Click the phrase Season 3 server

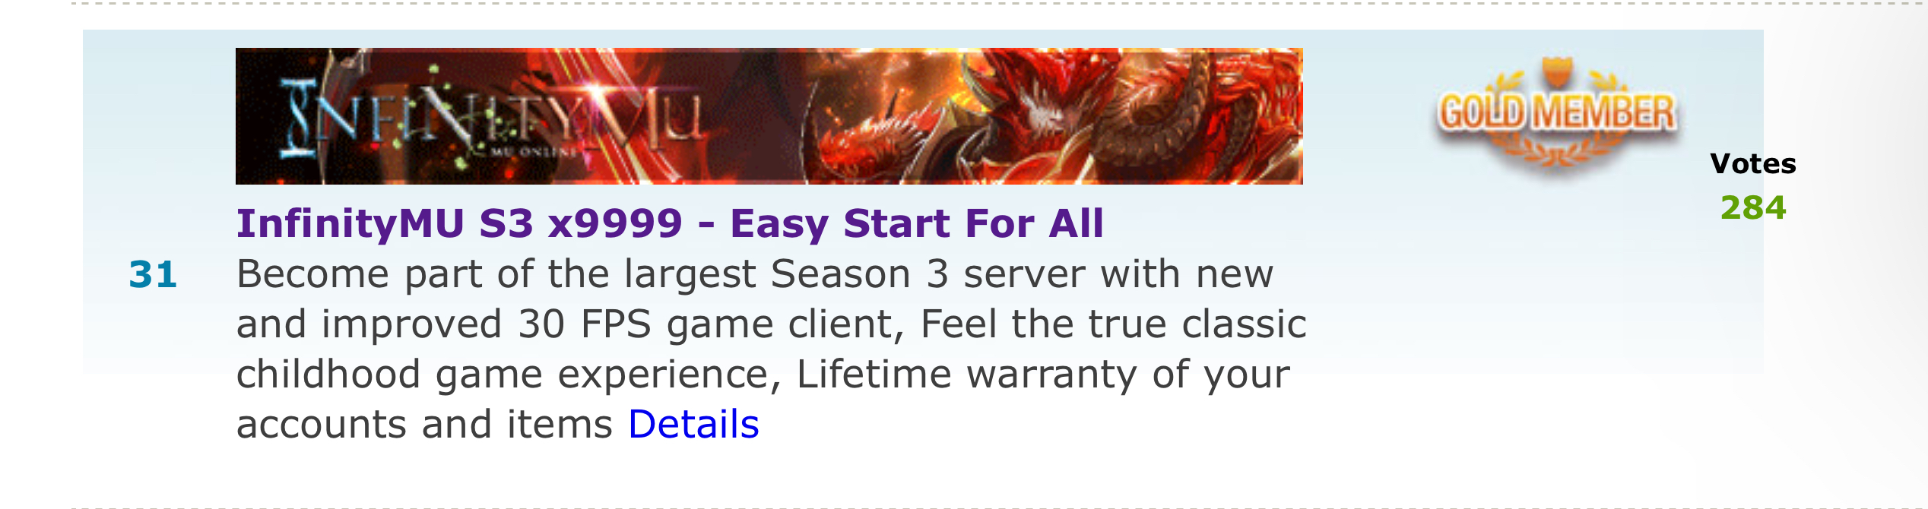click(x=925, y=273)
